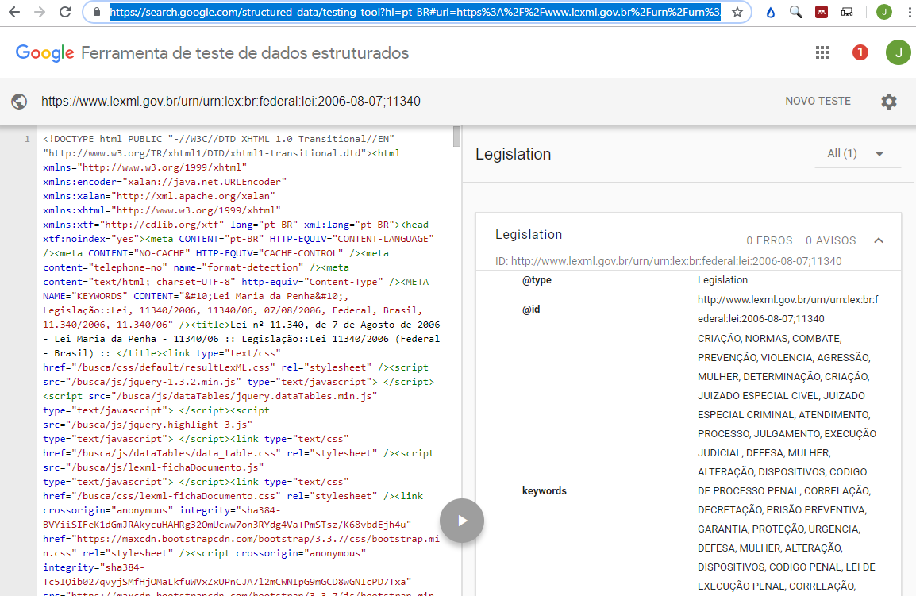
Task: Open the large Google account avatar
Action: [898, 52]
